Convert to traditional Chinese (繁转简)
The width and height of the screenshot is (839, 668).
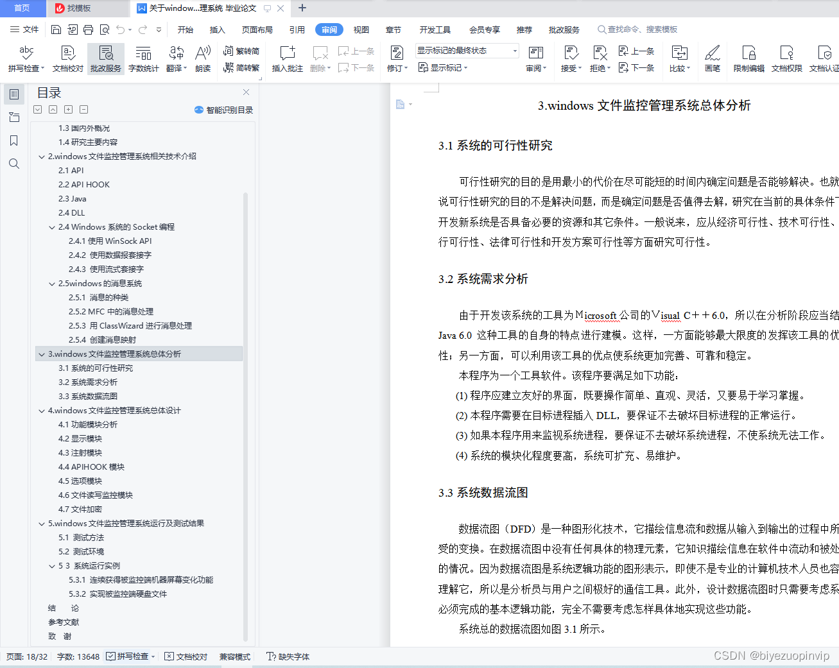pos(241,51)
